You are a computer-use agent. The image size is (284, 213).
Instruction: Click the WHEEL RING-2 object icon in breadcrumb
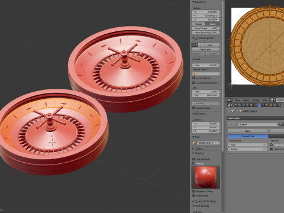[x=241, y=111]
